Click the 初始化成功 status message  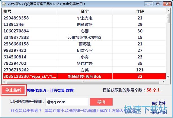click(x=50, y=90)
